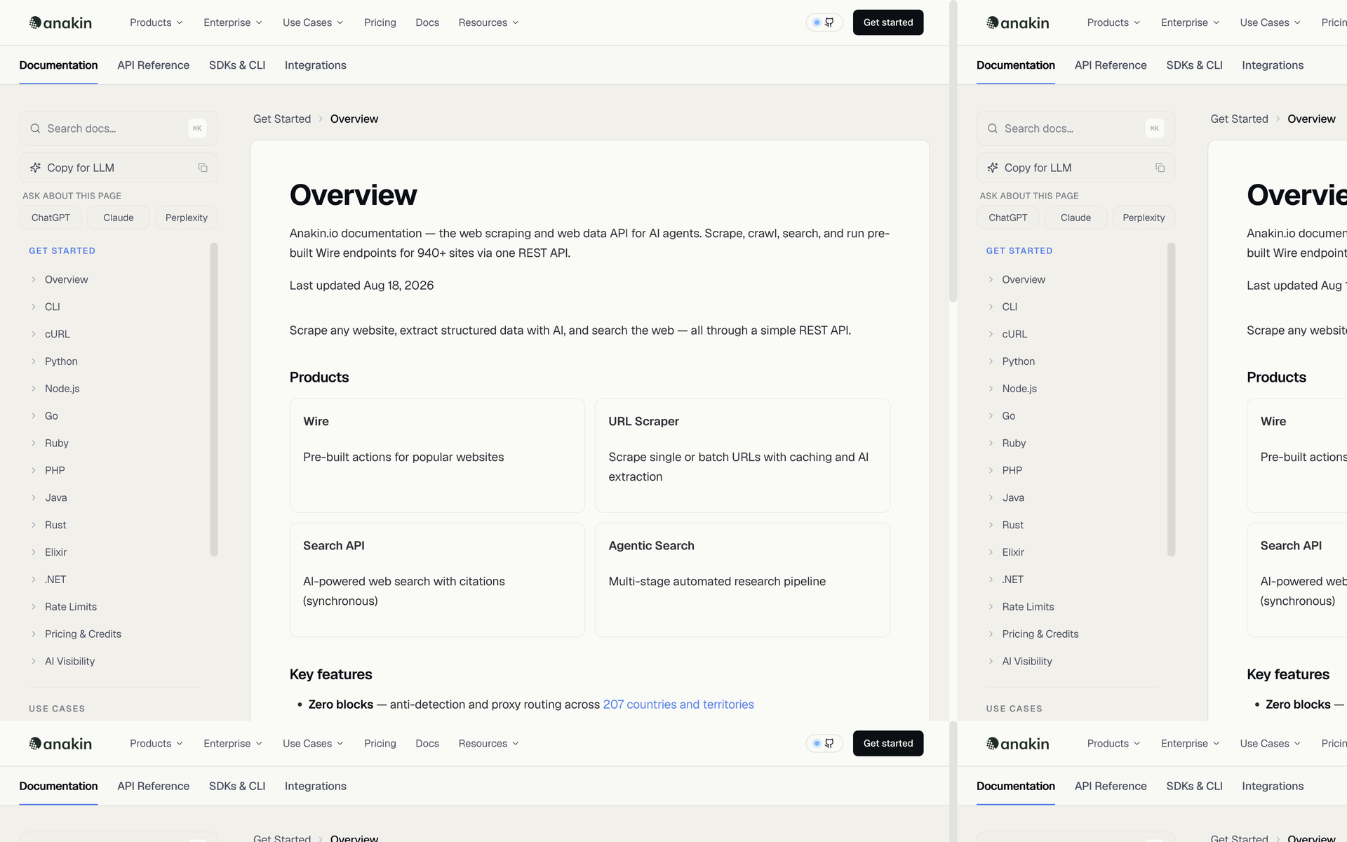Image resolution: width=1347 pixels, height=842 pixels.
Task: Switch to Integrations tab in the bottom-right page
Action: click(x=1273, y=786)
